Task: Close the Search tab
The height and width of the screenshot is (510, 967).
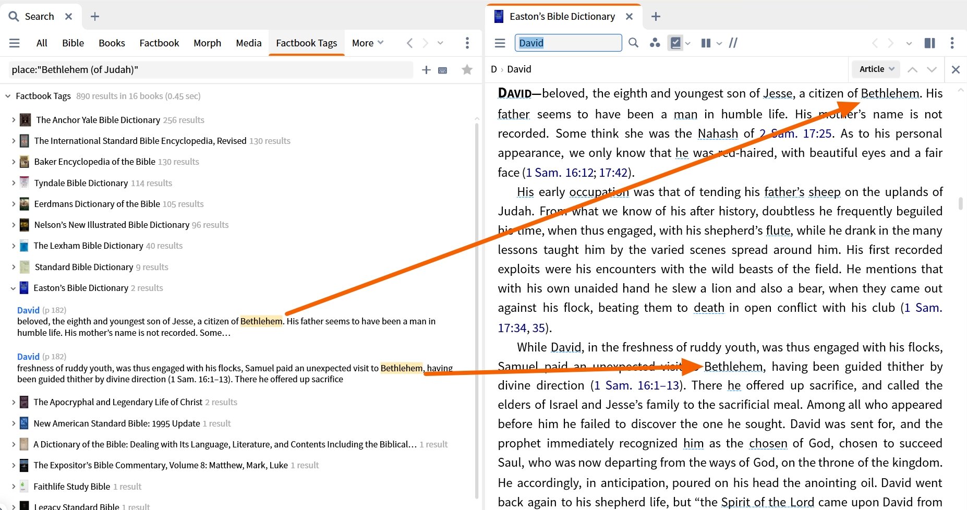Action: (68, 17)
